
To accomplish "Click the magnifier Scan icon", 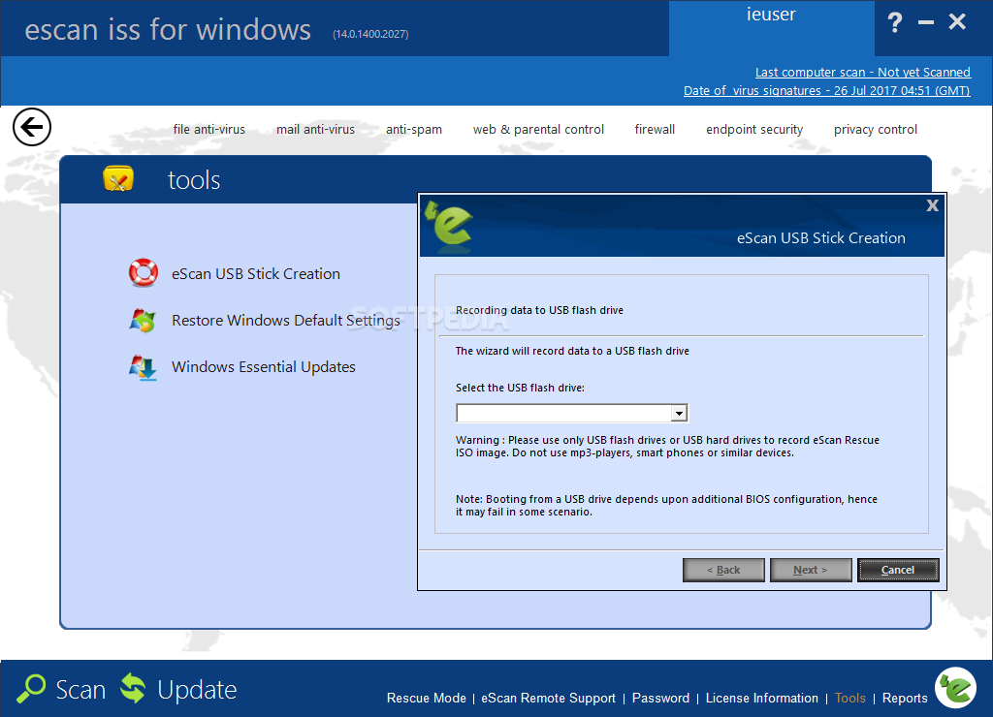I will point(31,689).
